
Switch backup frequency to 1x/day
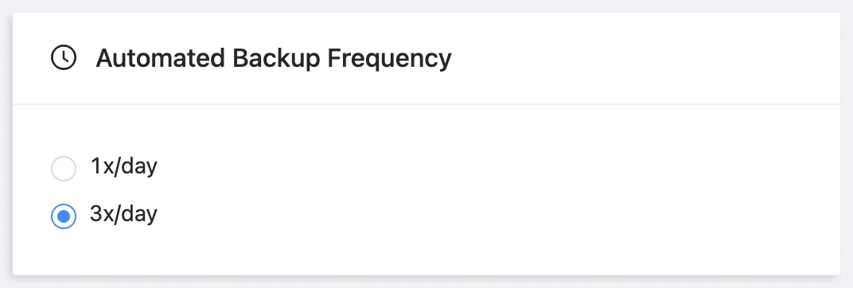(x=64, y=169)
